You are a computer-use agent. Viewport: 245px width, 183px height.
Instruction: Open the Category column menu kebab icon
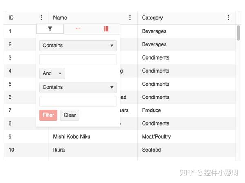pos(228,18)
